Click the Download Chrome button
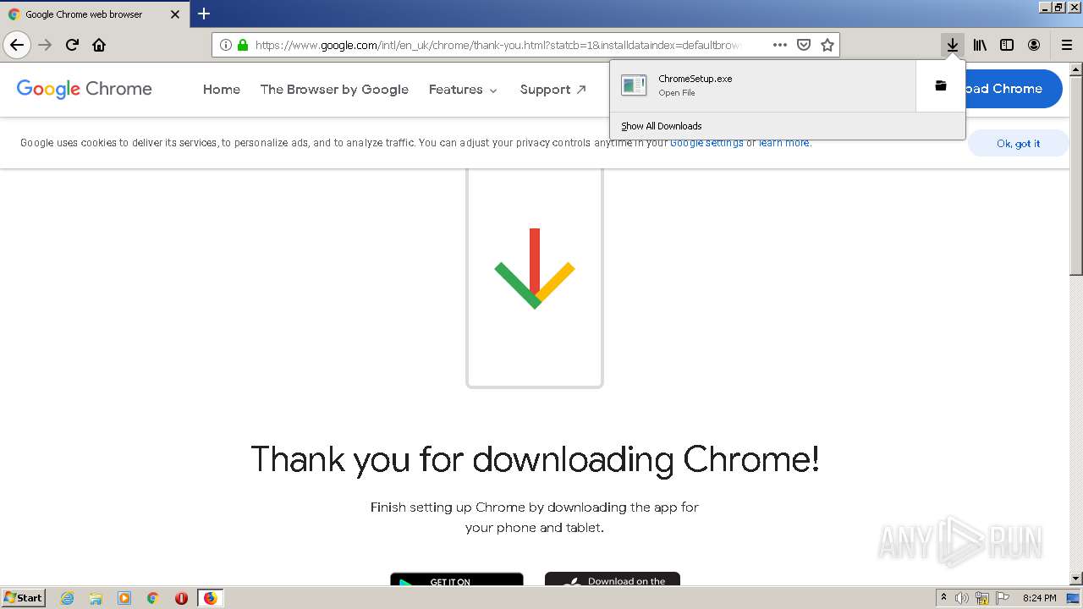This screenshot has width=1083, height=609. click(x=1014, y=89)
